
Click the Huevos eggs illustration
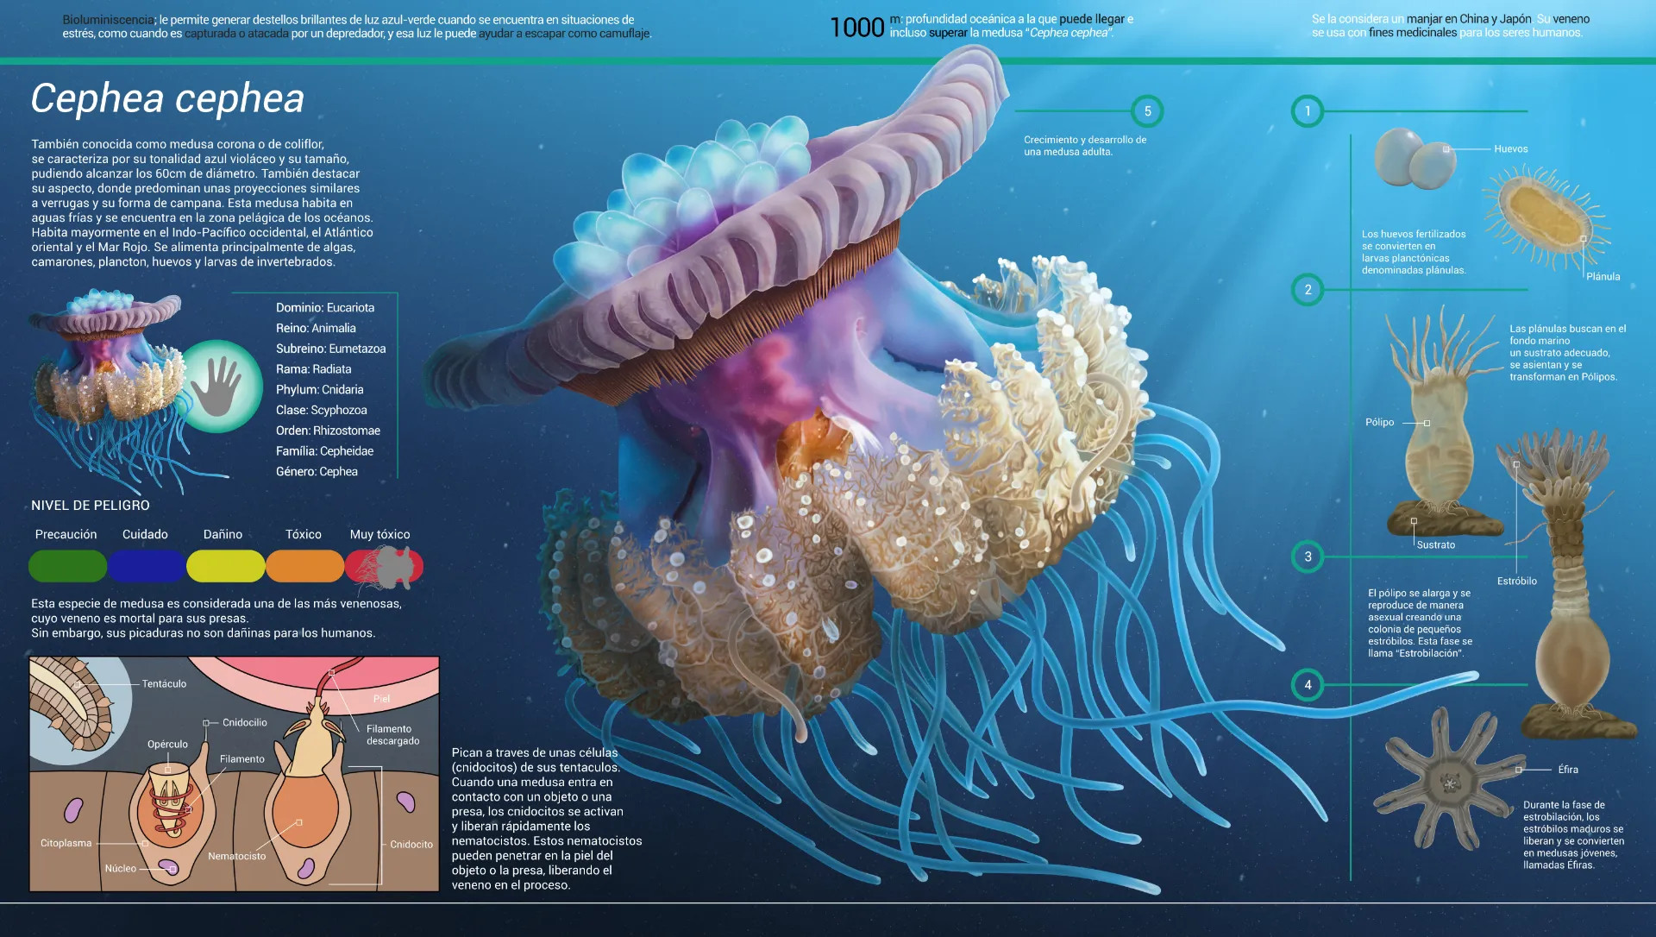1414,160
